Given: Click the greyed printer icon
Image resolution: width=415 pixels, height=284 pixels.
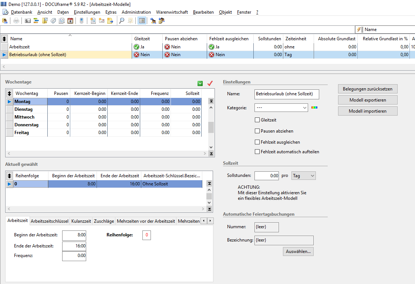Looking at the screenshot, I should click(16, 21).
